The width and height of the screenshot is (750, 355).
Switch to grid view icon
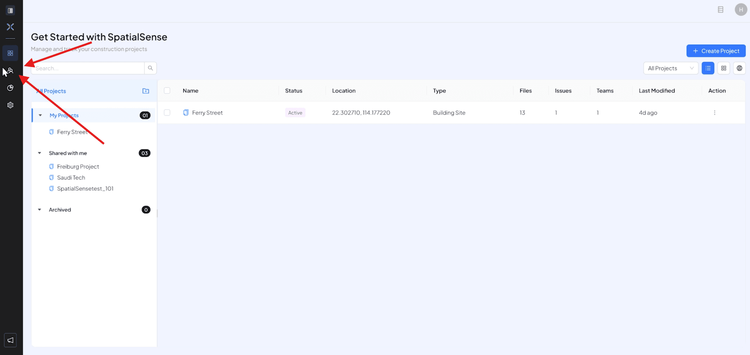724,68
